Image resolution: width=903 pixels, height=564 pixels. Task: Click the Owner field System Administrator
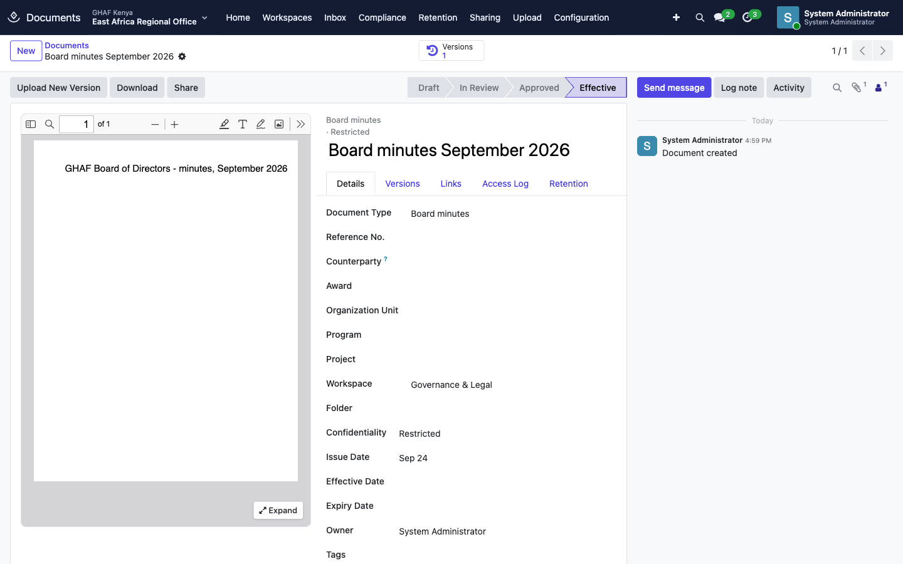(442, 531)
